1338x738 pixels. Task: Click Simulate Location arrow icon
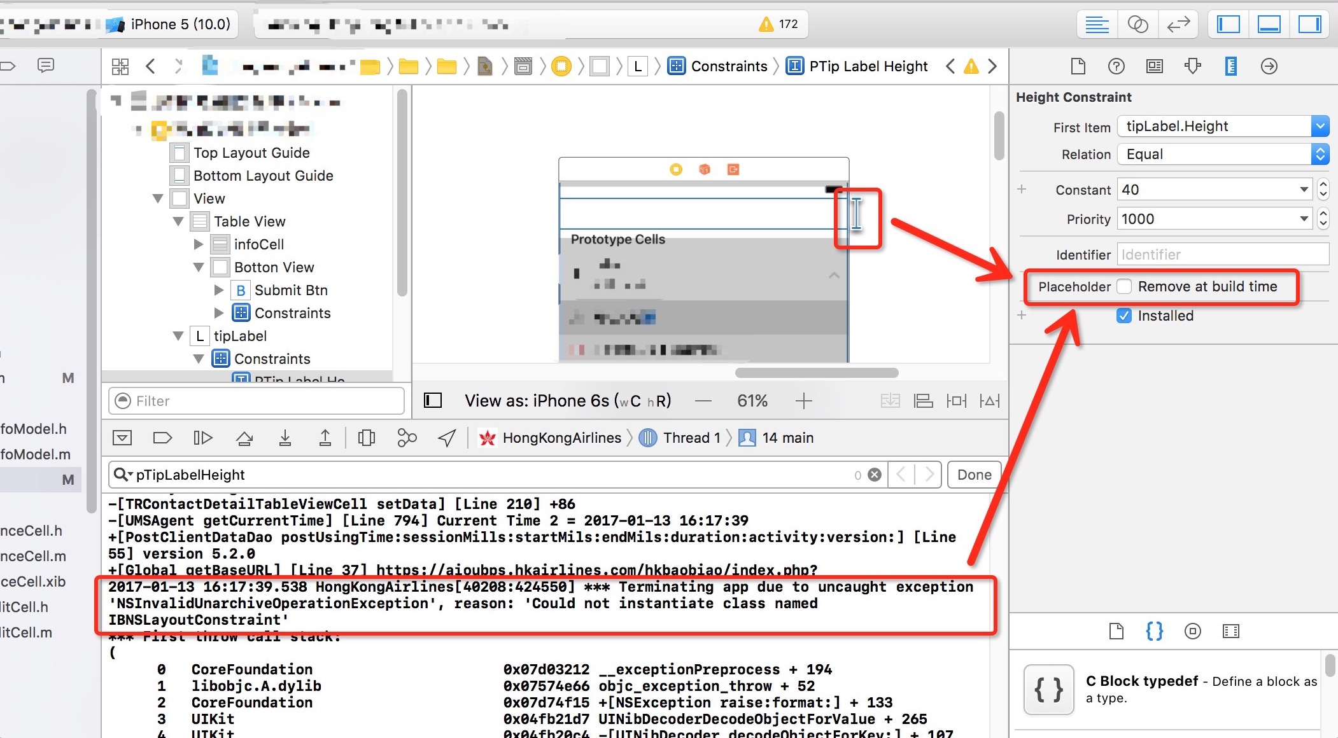[447, 438]
